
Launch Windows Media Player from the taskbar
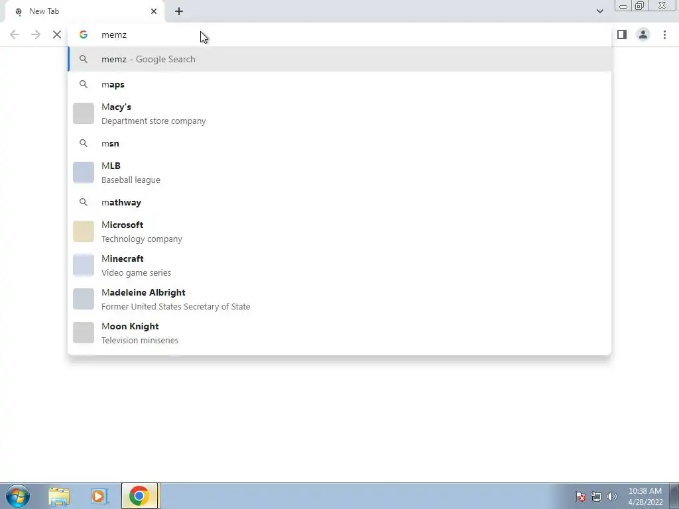(x=99, y=496)
